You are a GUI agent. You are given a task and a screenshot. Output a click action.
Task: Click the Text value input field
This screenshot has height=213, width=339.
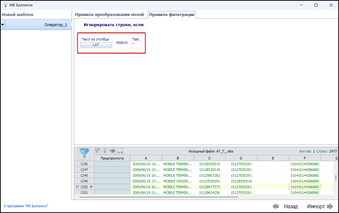tap(136, 44)
